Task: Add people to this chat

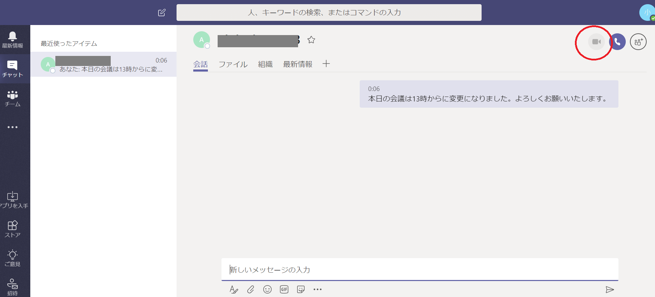Action: coord(638,42)
